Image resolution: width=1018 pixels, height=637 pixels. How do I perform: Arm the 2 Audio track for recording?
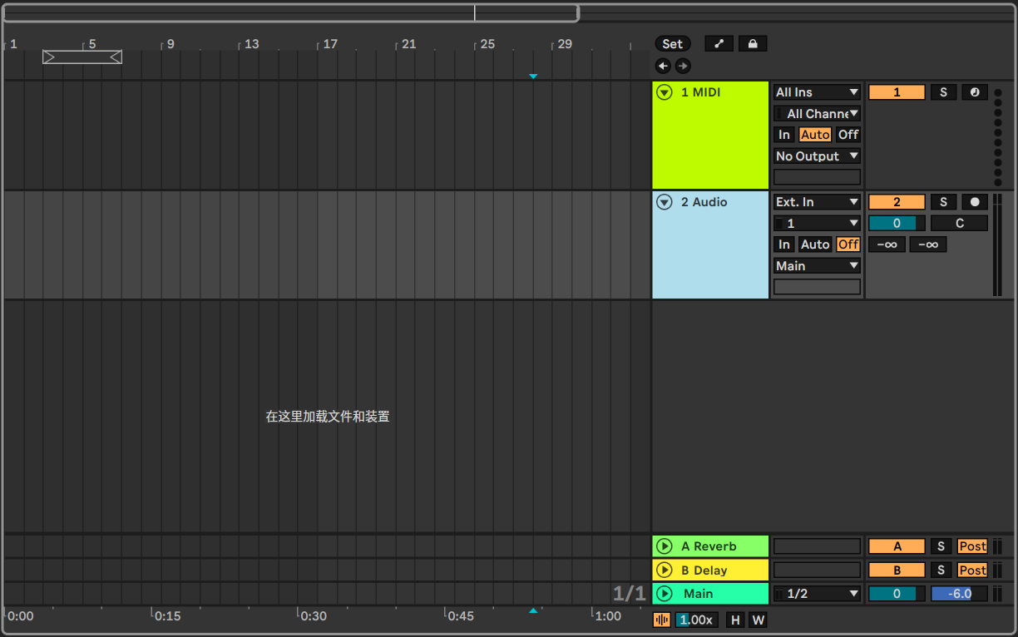point(974,202)
